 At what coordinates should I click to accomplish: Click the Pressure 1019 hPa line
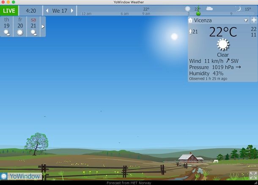click(x=215, y=67)
